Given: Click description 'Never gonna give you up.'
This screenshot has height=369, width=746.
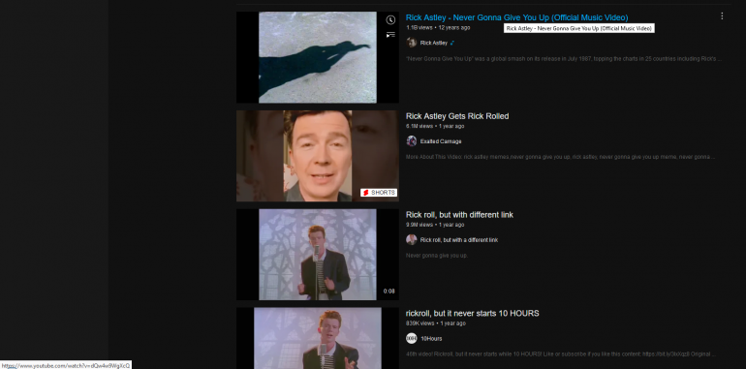Looking at the screenshot, I should point(437,256).
